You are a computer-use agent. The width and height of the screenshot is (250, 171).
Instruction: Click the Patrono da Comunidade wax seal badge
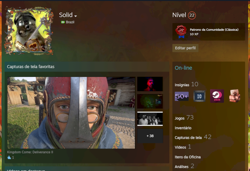tap(181, 32)
